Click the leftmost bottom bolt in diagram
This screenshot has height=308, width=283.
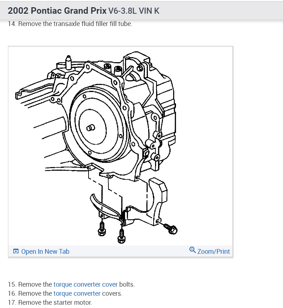(102, 228)
